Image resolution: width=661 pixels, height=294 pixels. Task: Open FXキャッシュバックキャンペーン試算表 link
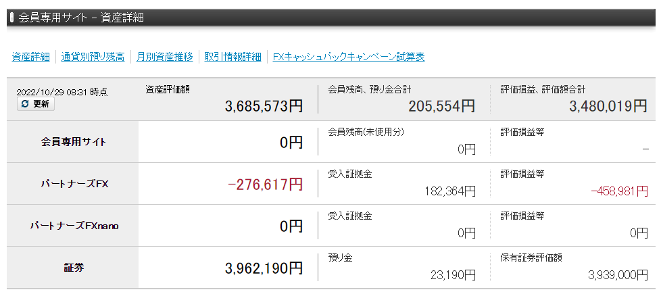pos(349,57)
